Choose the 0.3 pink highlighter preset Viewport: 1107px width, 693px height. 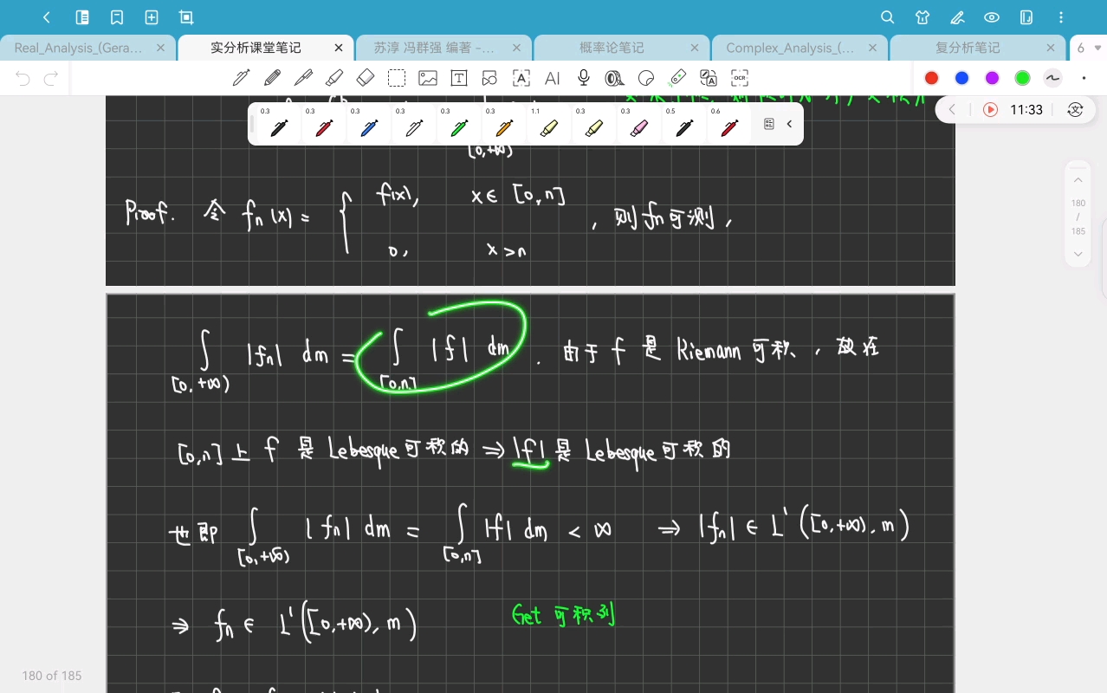pyautogui.click(x=639, y=124)
